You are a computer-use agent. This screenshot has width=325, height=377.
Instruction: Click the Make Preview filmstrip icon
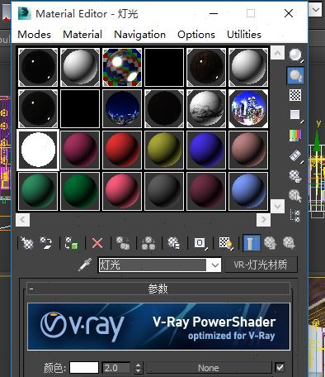(295, 155)
